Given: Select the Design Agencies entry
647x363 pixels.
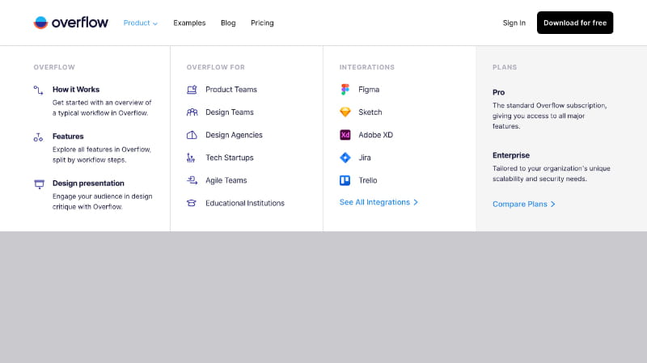Looking at the screenshot, I should [x=234, y=135].
